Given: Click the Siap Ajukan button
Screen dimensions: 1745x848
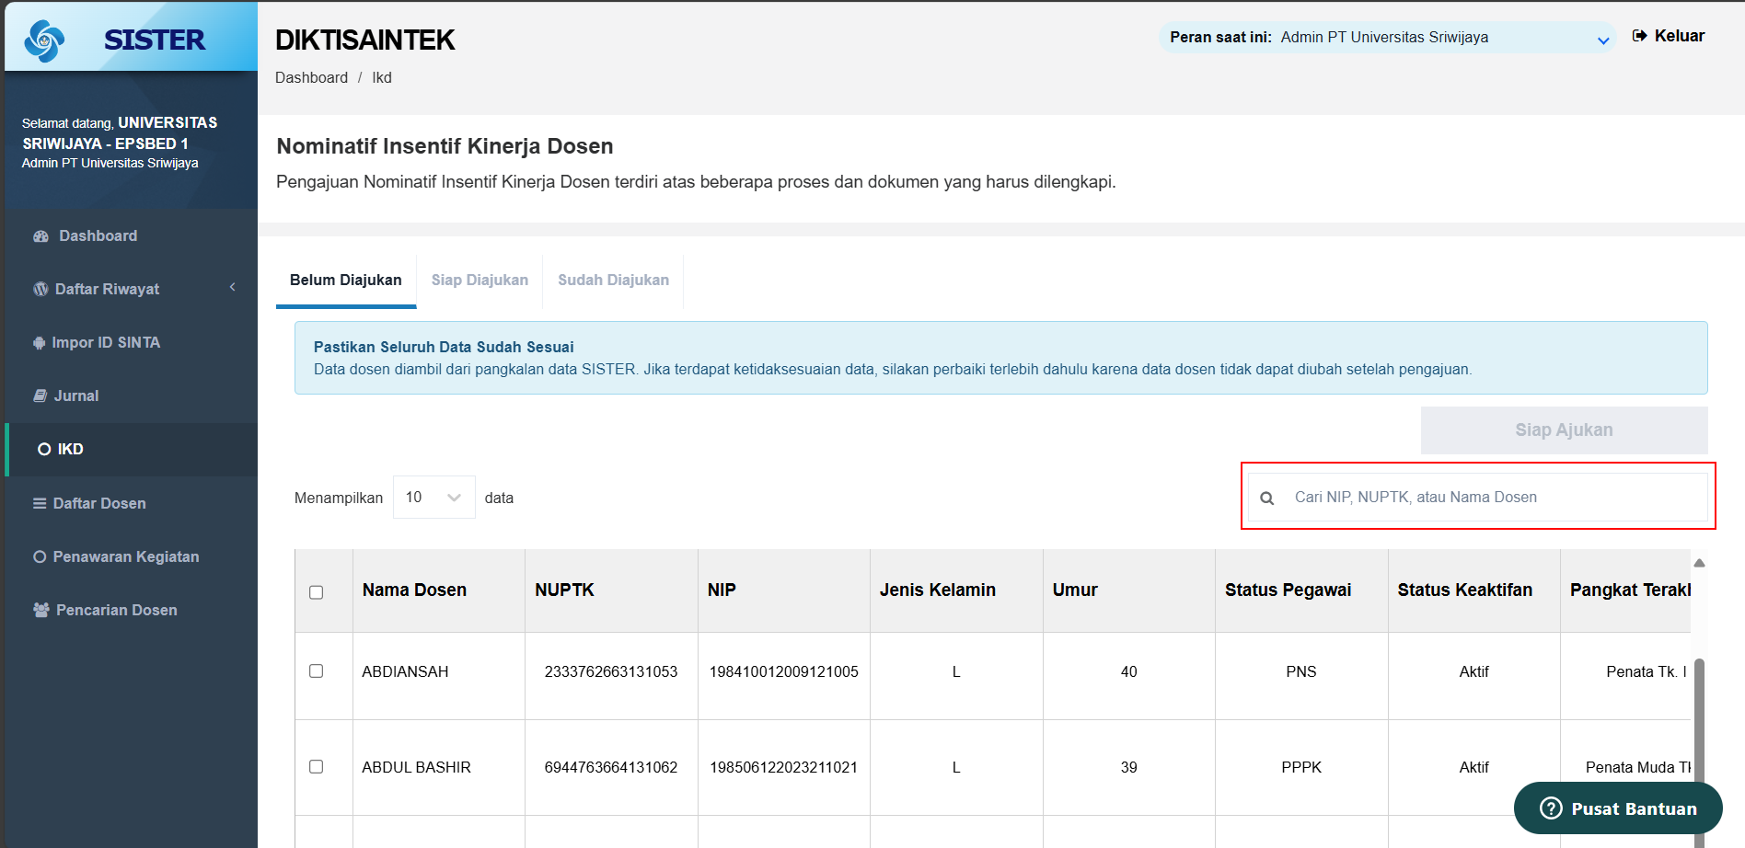Looking at the screenshot, I should pos(1564,430).
